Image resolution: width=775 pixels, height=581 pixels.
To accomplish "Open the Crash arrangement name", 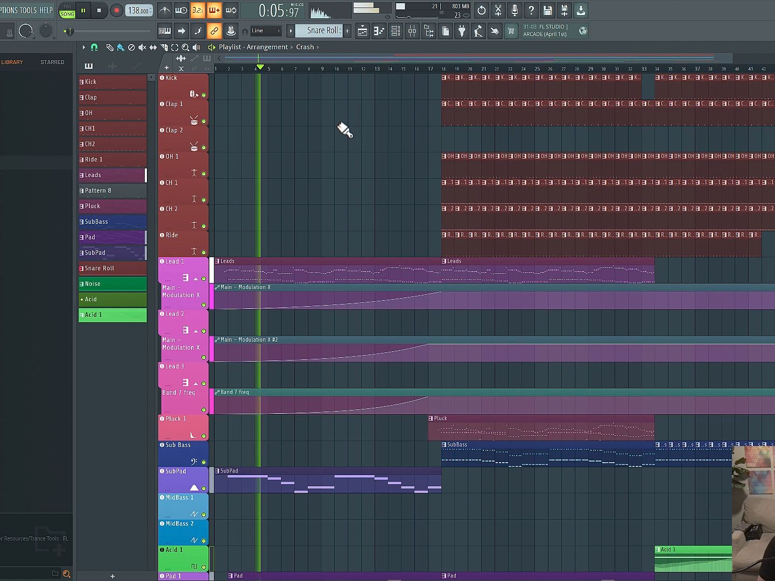I will tap(305, 47).
